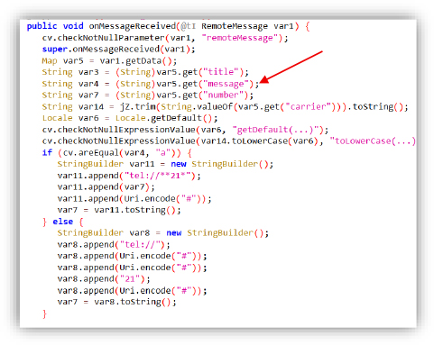Click the var7 = var8.toString() line
Image resolution: width=434 pixels, height=345 pixels.
point(117,302)
